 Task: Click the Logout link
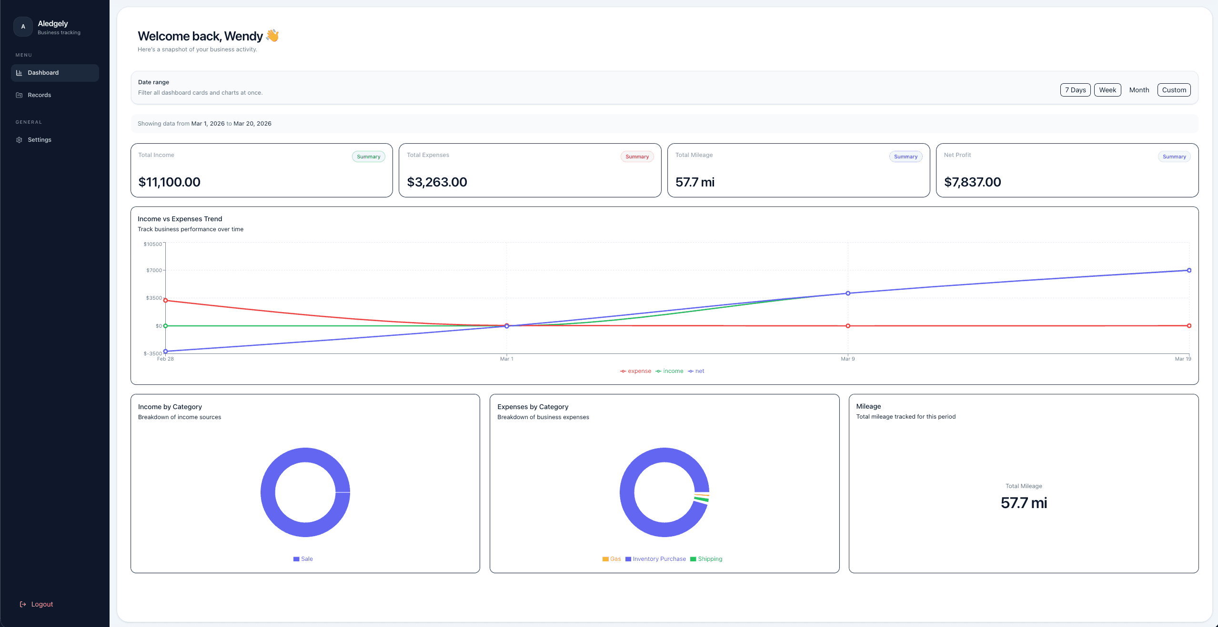click(x=42, y=604)
